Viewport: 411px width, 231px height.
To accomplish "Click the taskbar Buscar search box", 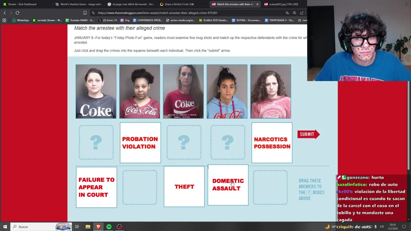I will coord(41,227).
